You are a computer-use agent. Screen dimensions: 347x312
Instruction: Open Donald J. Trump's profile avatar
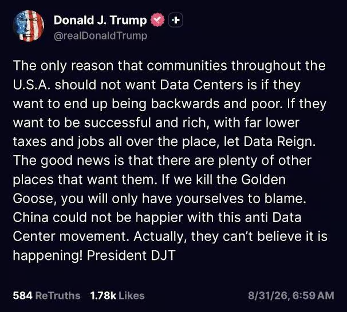pyautogui.click(x=28, y=26)
